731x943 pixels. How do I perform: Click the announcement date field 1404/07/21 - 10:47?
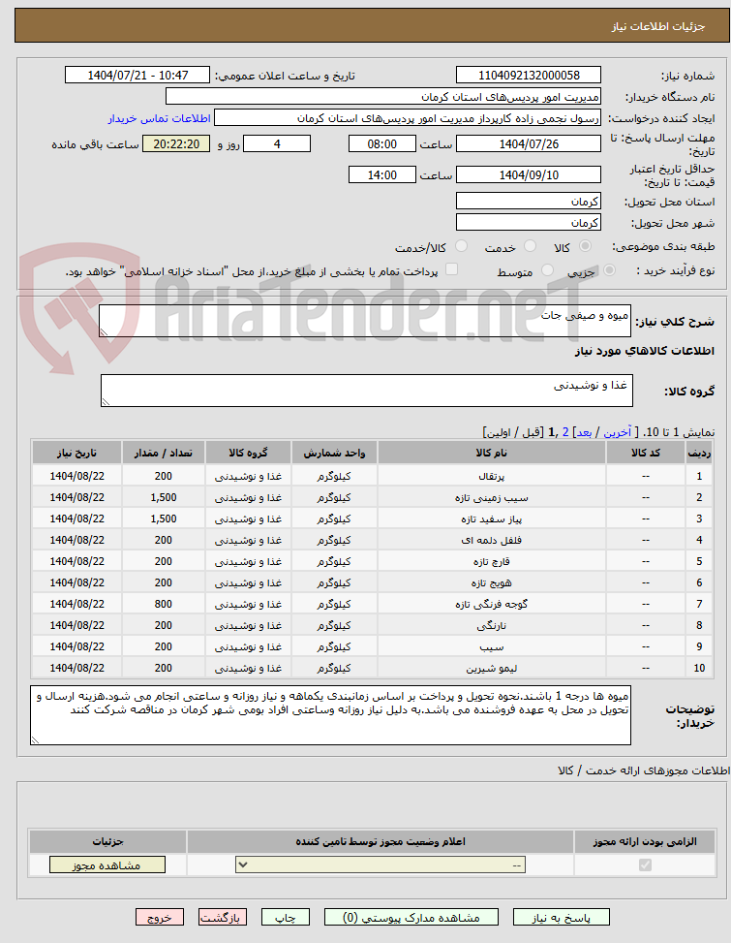(137, 76)
